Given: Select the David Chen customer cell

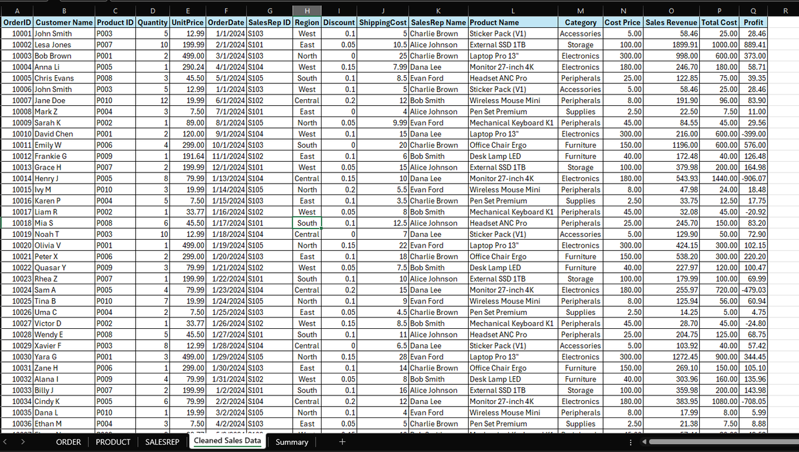Looking at the screenshot, I should coord(64,134).
